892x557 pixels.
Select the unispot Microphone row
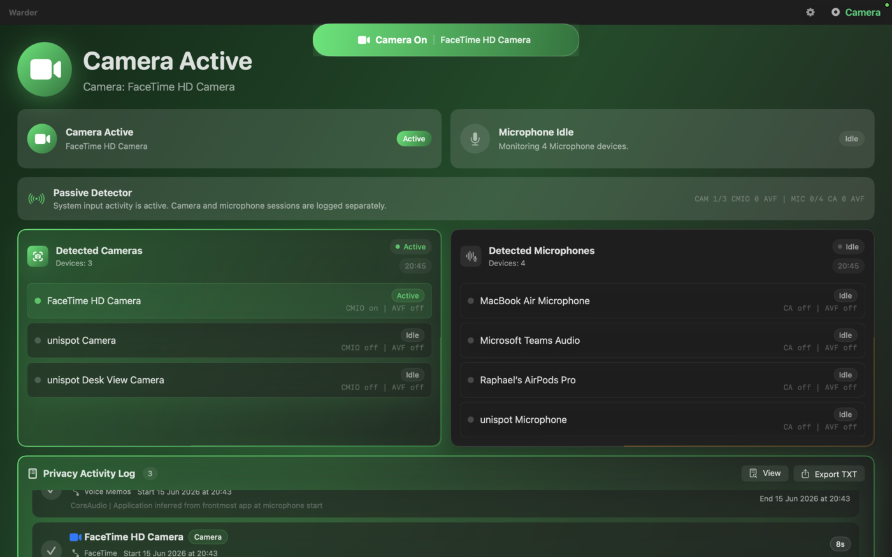[x=662, y=420]
